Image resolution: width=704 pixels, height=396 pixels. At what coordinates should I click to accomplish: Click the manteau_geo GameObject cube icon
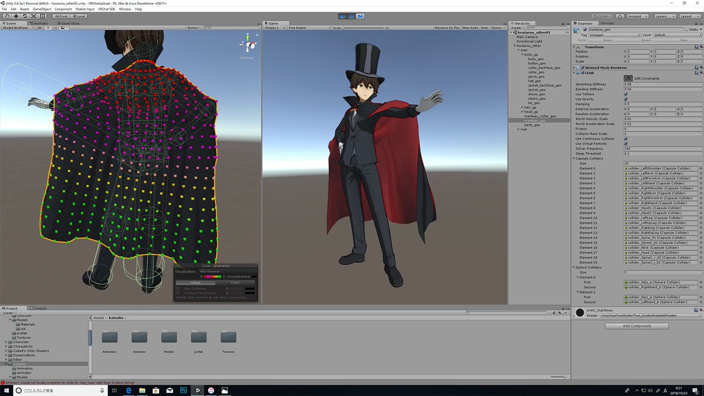pos(577,29)
